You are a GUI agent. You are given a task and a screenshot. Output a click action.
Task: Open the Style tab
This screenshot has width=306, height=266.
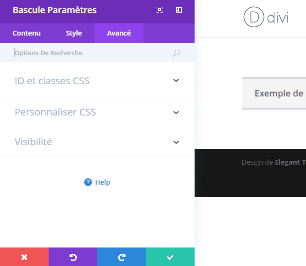pos(74,33)
